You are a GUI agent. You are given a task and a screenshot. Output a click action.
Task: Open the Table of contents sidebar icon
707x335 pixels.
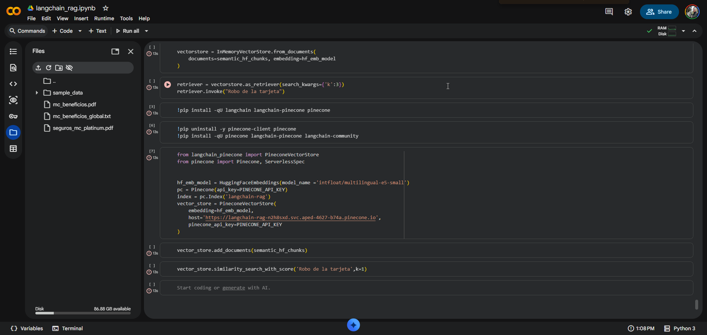click(x=13, y=51)
